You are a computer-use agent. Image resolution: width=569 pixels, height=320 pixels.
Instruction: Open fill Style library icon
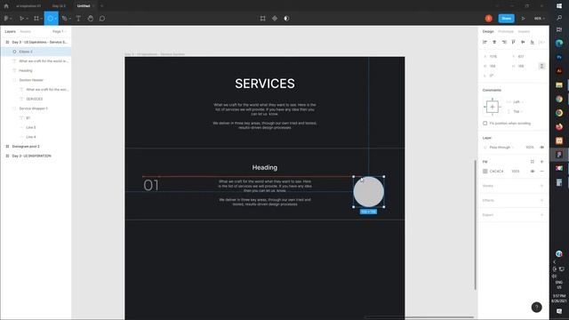point(533,162)
